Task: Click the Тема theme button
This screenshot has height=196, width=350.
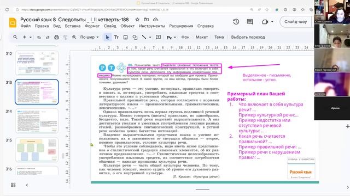Action: [219, 37]
